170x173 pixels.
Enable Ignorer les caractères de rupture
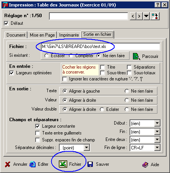point(65,79)
